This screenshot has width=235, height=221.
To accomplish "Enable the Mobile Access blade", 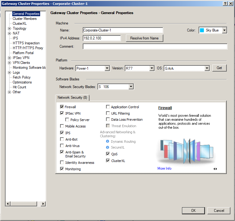I will click(62, 126).
